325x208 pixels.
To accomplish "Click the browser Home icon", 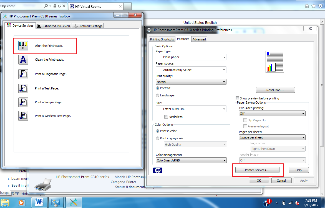I will coord(307,6).
